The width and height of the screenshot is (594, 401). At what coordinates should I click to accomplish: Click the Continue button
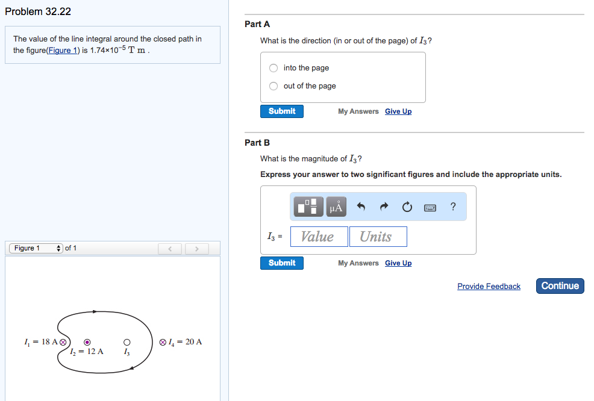click(560, 285)
